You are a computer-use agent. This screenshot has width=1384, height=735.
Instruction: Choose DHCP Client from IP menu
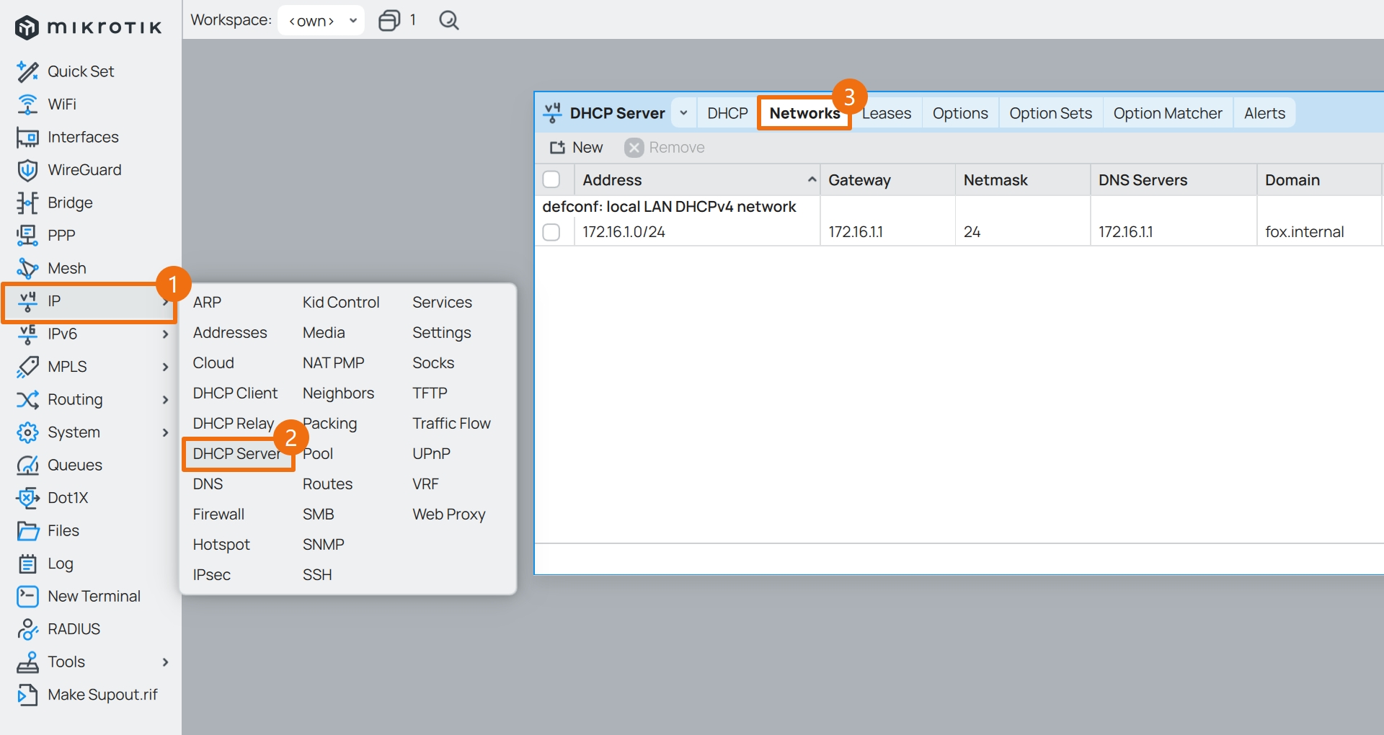(x=235, y=393)
